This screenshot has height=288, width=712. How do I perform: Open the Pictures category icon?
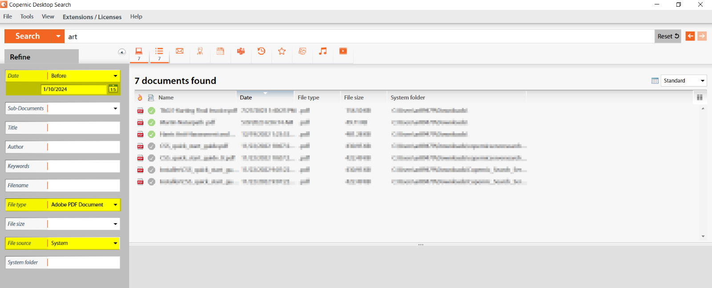[x=302, y=51]
